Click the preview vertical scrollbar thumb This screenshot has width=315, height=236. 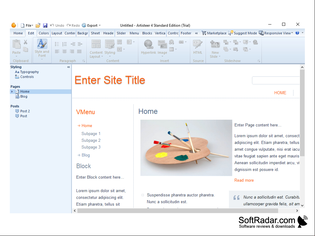pyautogui.click(x=302, y=113)
